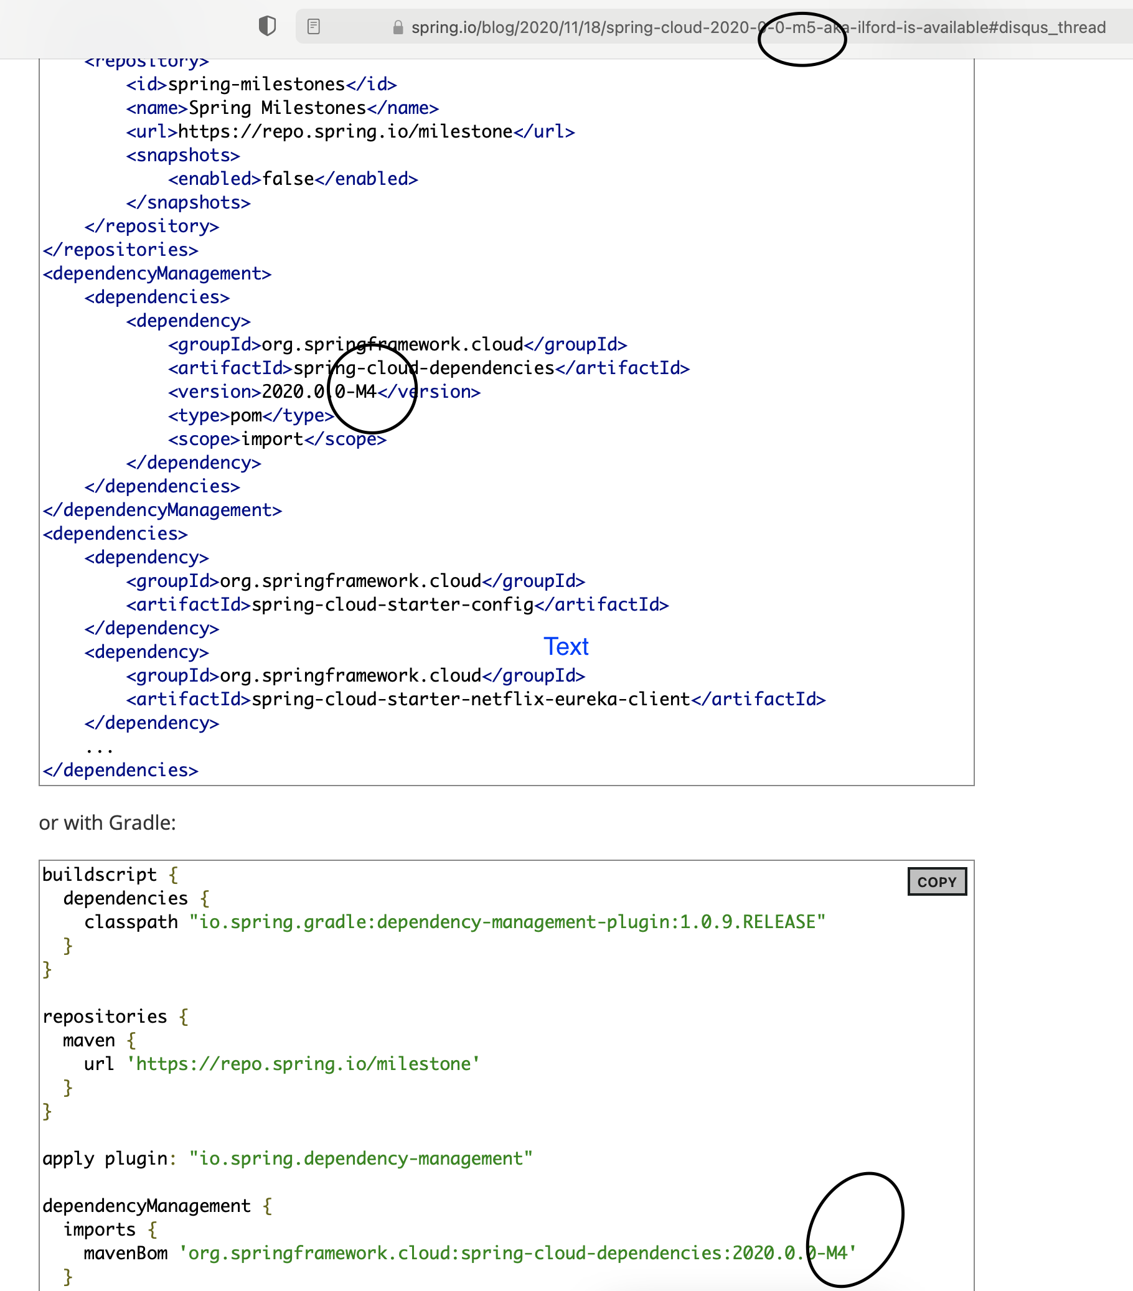Click the blue 'Text' label
Screen dimensions: 1133x1291
(566, 646)
